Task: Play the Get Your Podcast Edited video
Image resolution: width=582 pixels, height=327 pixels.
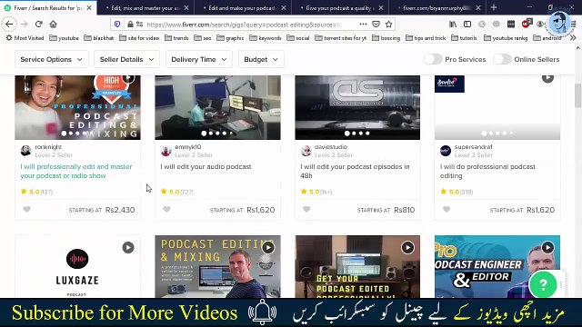Action: 407,247
